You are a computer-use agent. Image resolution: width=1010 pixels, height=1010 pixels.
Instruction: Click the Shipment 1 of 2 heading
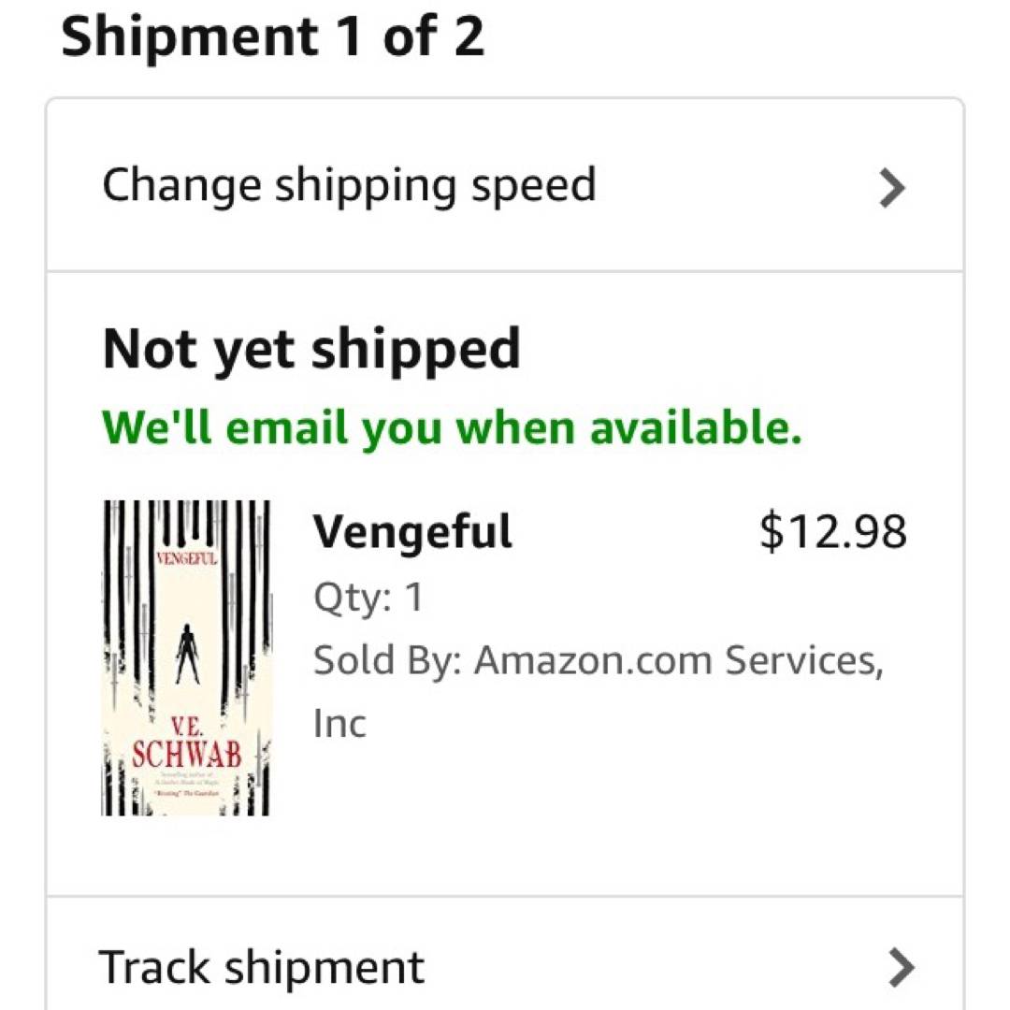click(x=272, y=37)
